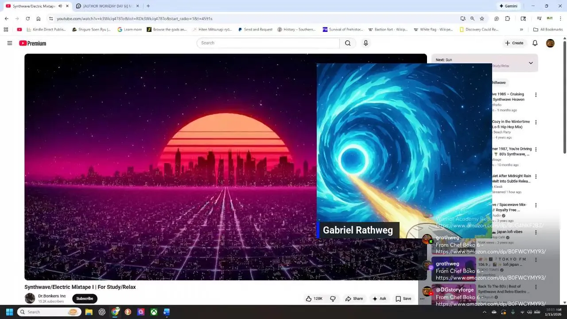The image size is (567, 319).
Task: Open Xbox app from taskbar
Action: 154,312
